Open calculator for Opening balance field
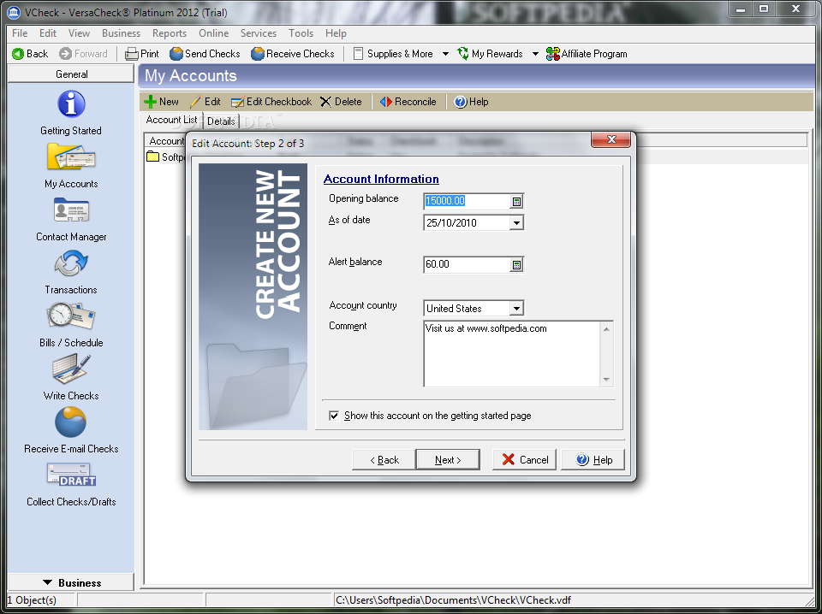The image size is (822, 614). tap(516, 202)
